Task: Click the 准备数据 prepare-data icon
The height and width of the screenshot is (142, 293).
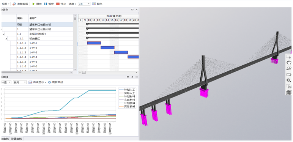Action: click(14, 4)
